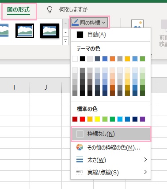Pick light blue standard color swatch
The width and height of the screenshot is (167, 189).
coord(120,119)
